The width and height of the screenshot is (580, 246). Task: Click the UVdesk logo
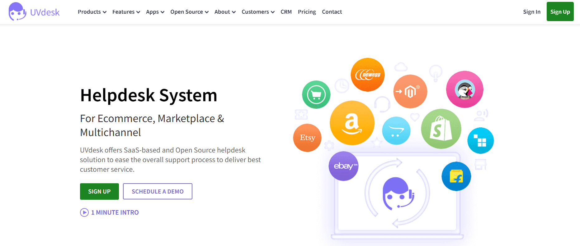click(34, 12)
